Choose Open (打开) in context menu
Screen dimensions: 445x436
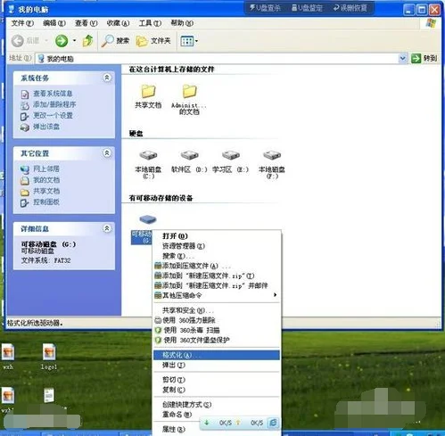[x=217, y=236]
